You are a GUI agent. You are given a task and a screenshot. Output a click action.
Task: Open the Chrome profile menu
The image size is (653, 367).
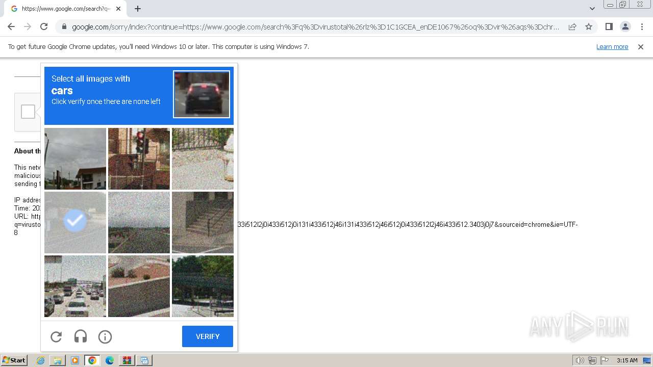pos(625,27)
